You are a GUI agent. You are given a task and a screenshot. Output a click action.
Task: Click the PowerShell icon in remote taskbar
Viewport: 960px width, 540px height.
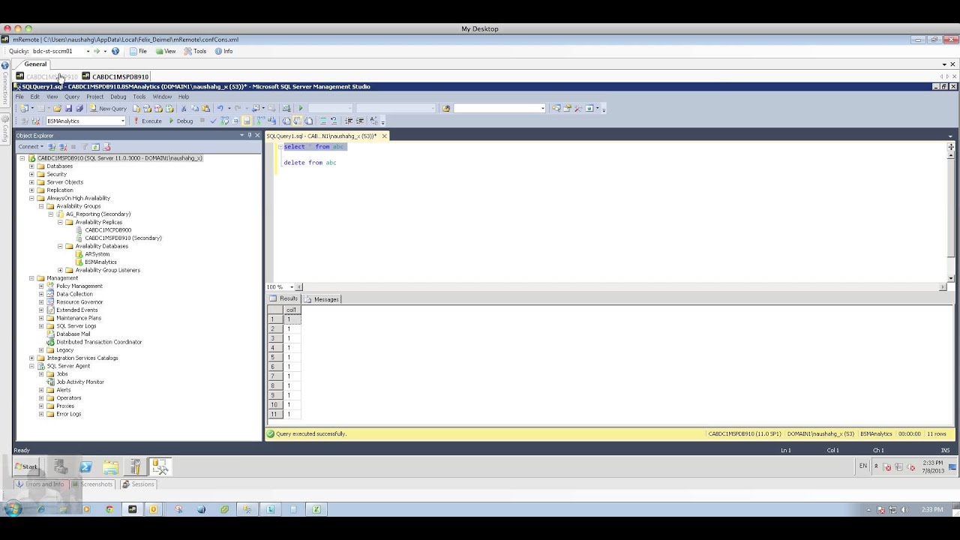[x=85, y=467]
